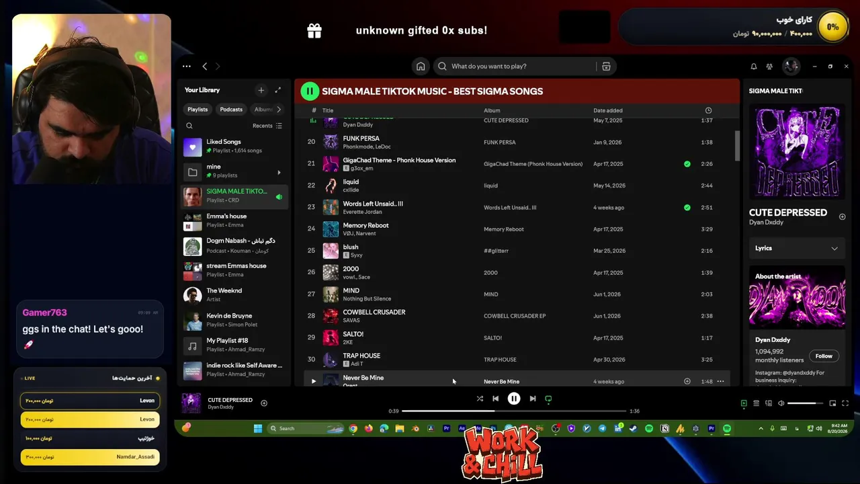Expand the mine folder
This screenshot has height=484, width=860.
point(279,173)
